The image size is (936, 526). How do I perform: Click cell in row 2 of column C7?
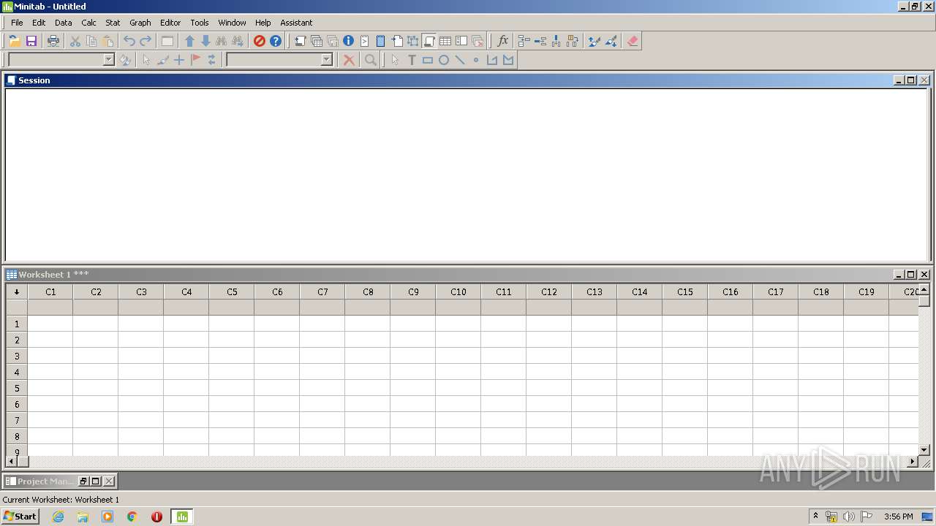tap(322, 340)
